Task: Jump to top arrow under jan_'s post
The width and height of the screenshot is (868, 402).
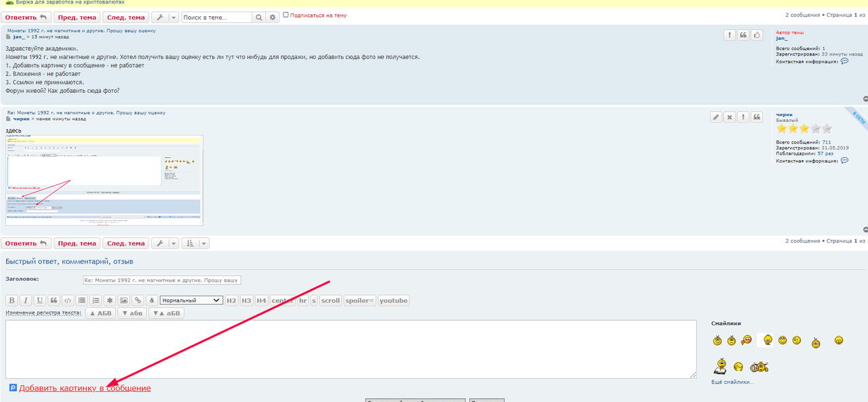Action: [865, 99]
